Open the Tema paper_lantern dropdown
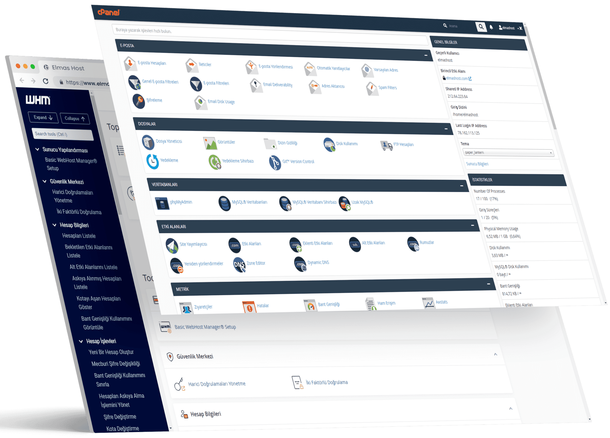 click(508, 152)
